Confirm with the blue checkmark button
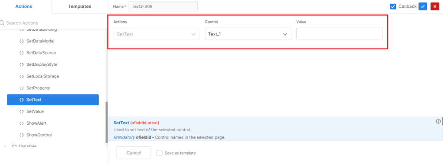The width and height of the screenshot is (443, 165). click(423, 6)
